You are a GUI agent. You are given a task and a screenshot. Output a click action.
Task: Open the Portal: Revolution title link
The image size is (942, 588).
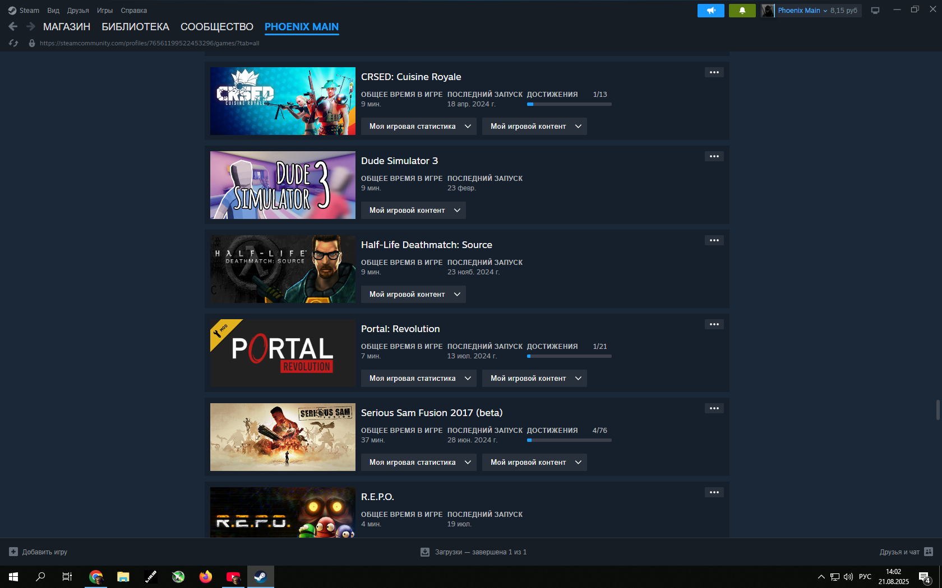point(400,329)
